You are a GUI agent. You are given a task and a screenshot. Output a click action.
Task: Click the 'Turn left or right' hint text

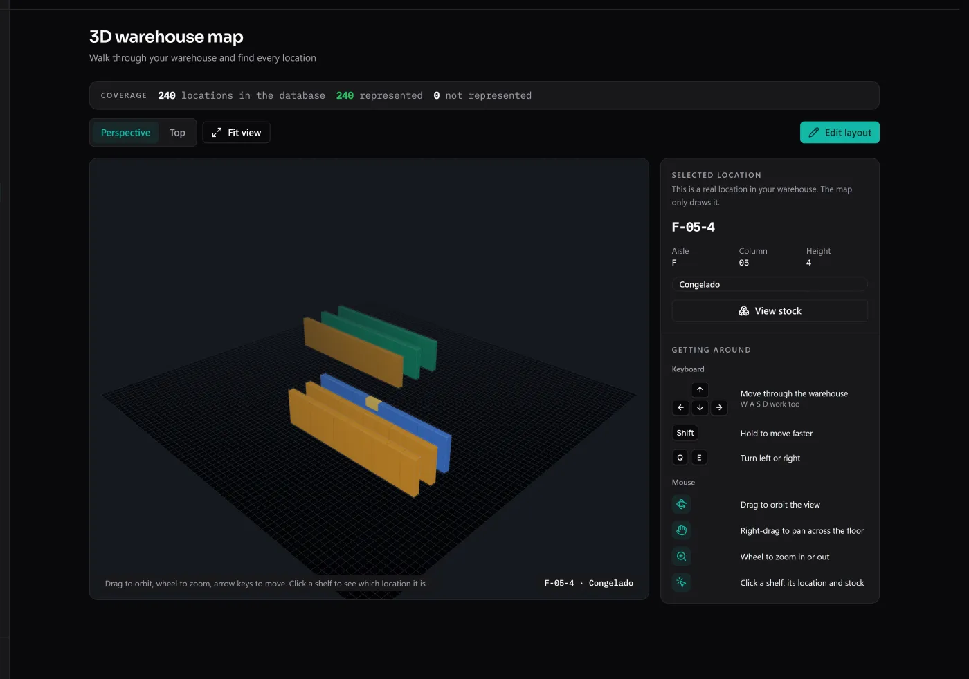(x=770, y=458)
